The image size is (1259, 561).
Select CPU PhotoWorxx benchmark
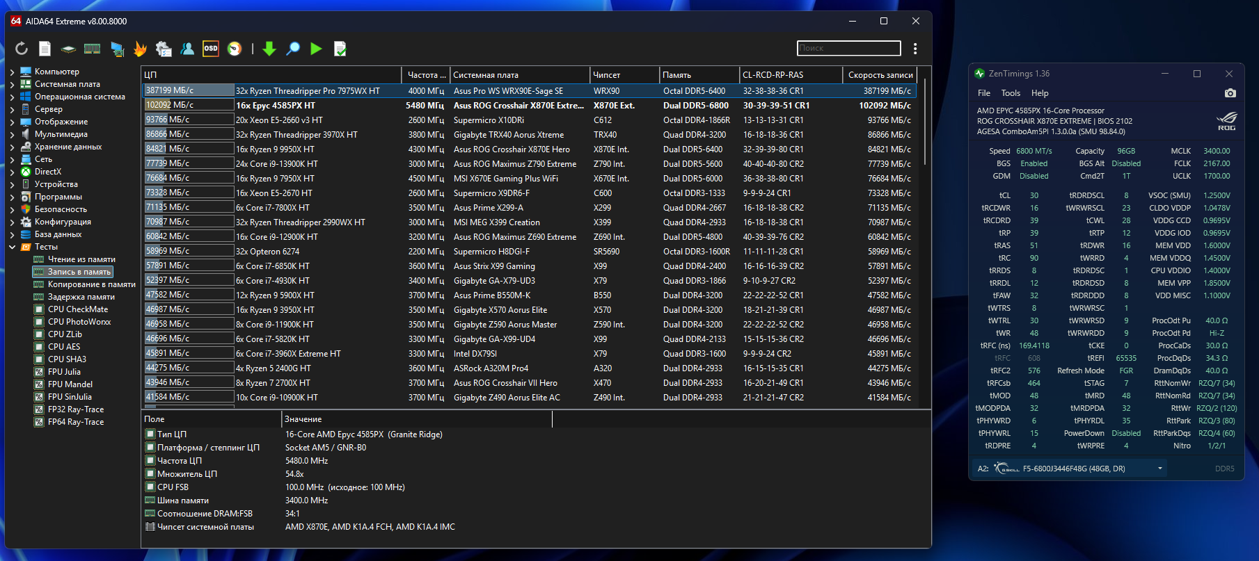pyautogui.click(x=79, y=322)
